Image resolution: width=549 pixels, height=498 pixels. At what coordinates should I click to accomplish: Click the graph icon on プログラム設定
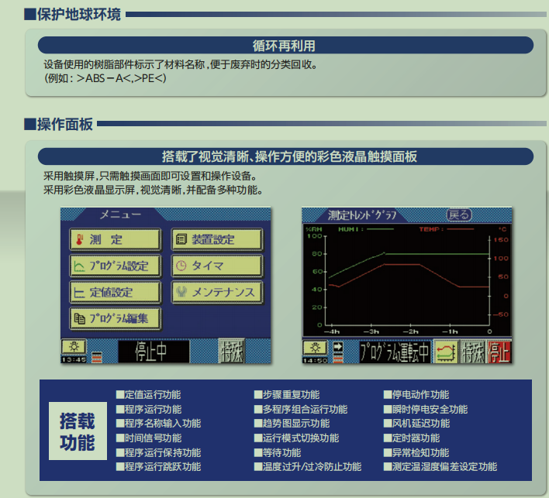click(79, 266)
